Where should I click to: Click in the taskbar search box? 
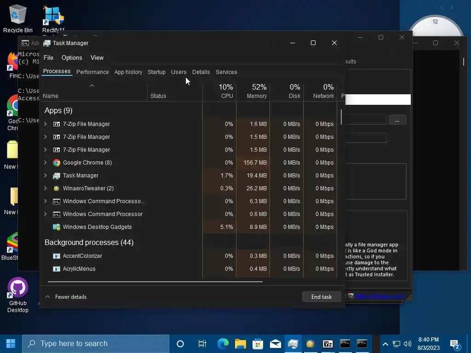pyautogui.click(x=96, y=343)
